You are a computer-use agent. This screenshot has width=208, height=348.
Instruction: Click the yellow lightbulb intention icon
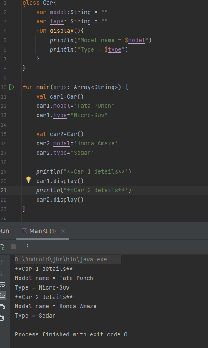(29, 179)
